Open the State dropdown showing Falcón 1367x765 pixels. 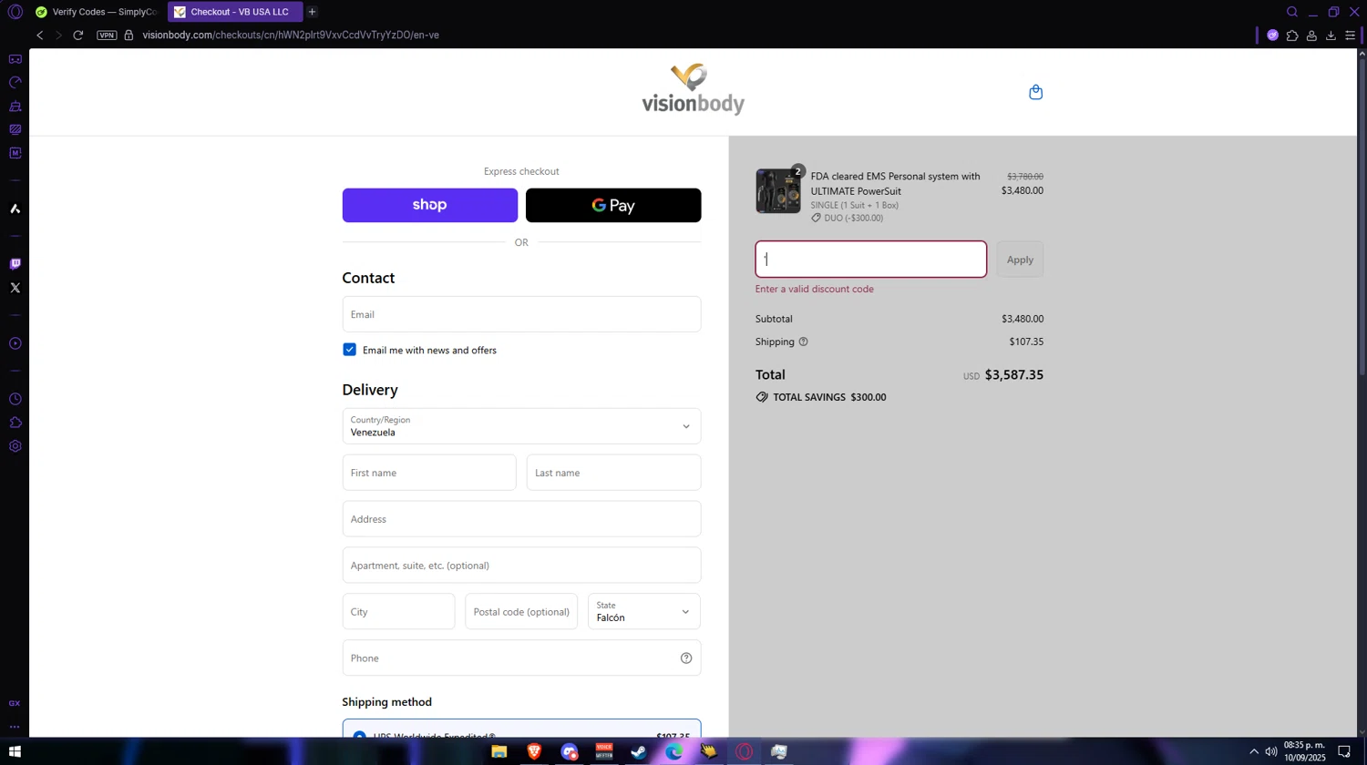[x=644, y=612]
